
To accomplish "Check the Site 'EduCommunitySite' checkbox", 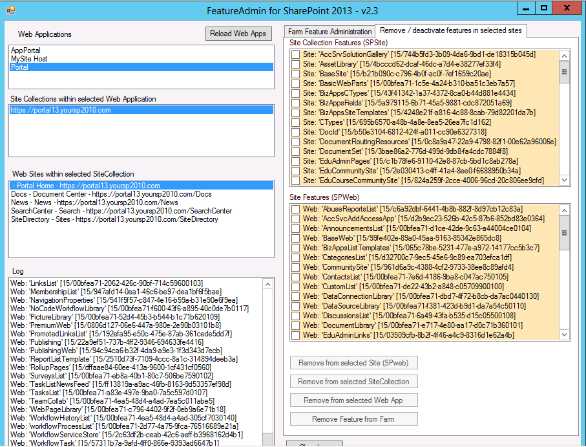I will click(x=296, y=171).
